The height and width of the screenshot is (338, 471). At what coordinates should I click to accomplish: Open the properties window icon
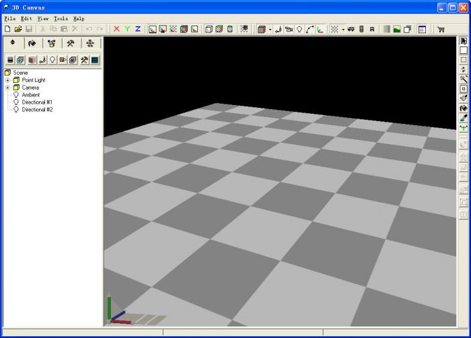point(422,30)
